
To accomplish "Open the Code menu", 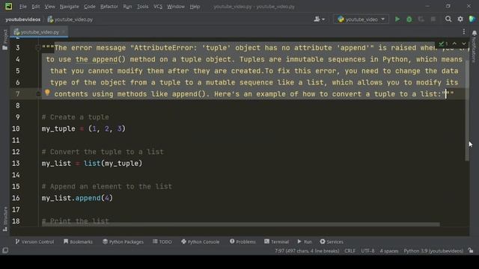I will coord(90,7).
